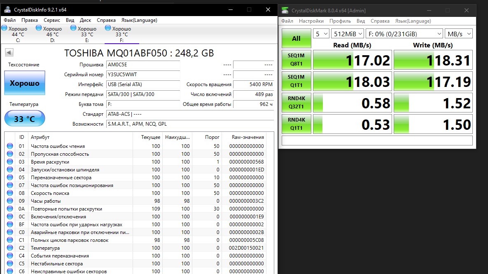
Task: Open Вид menu in CrystalDiskInfo
Action: [70, 20]
